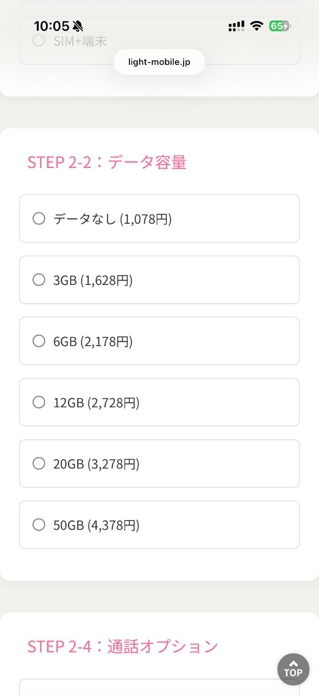Select the 20GB (3,278円) radio button

pos(39,463)
